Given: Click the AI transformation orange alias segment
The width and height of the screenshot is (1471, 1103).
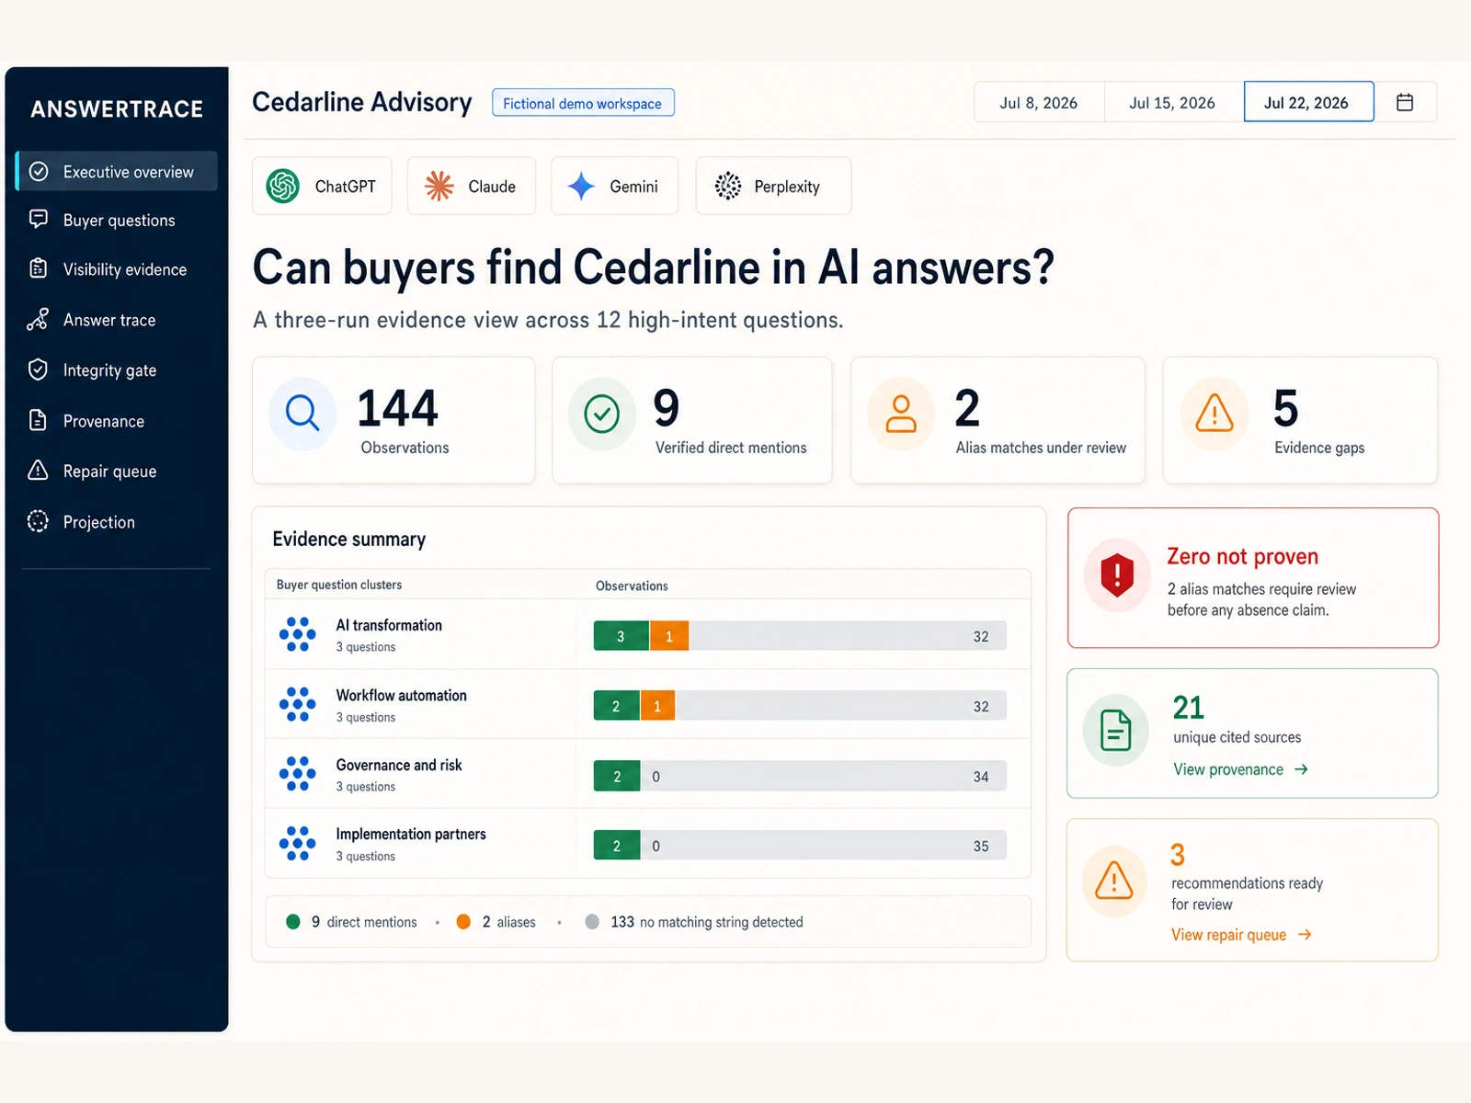Looking at the screenshot, I should [x=669, y=636].
